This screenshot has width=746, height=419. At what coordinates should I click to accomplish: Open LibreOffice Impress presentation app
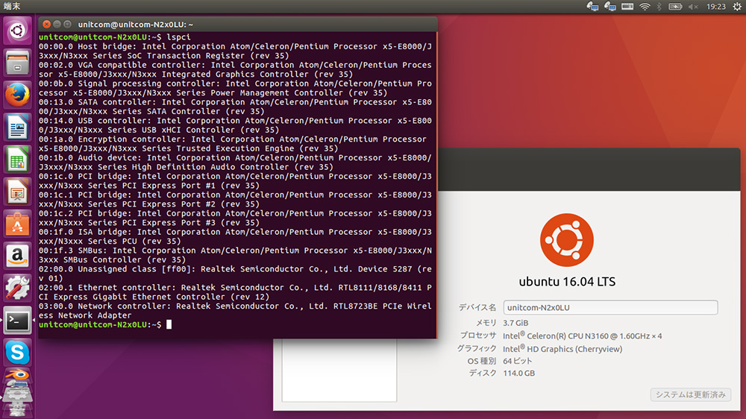(18, 192)
